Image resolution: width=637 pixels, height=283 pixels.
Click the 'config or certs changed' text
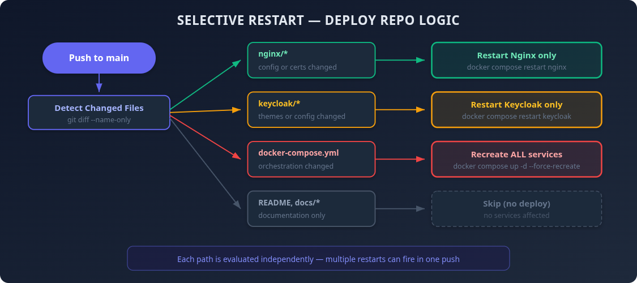coord(297,67)
